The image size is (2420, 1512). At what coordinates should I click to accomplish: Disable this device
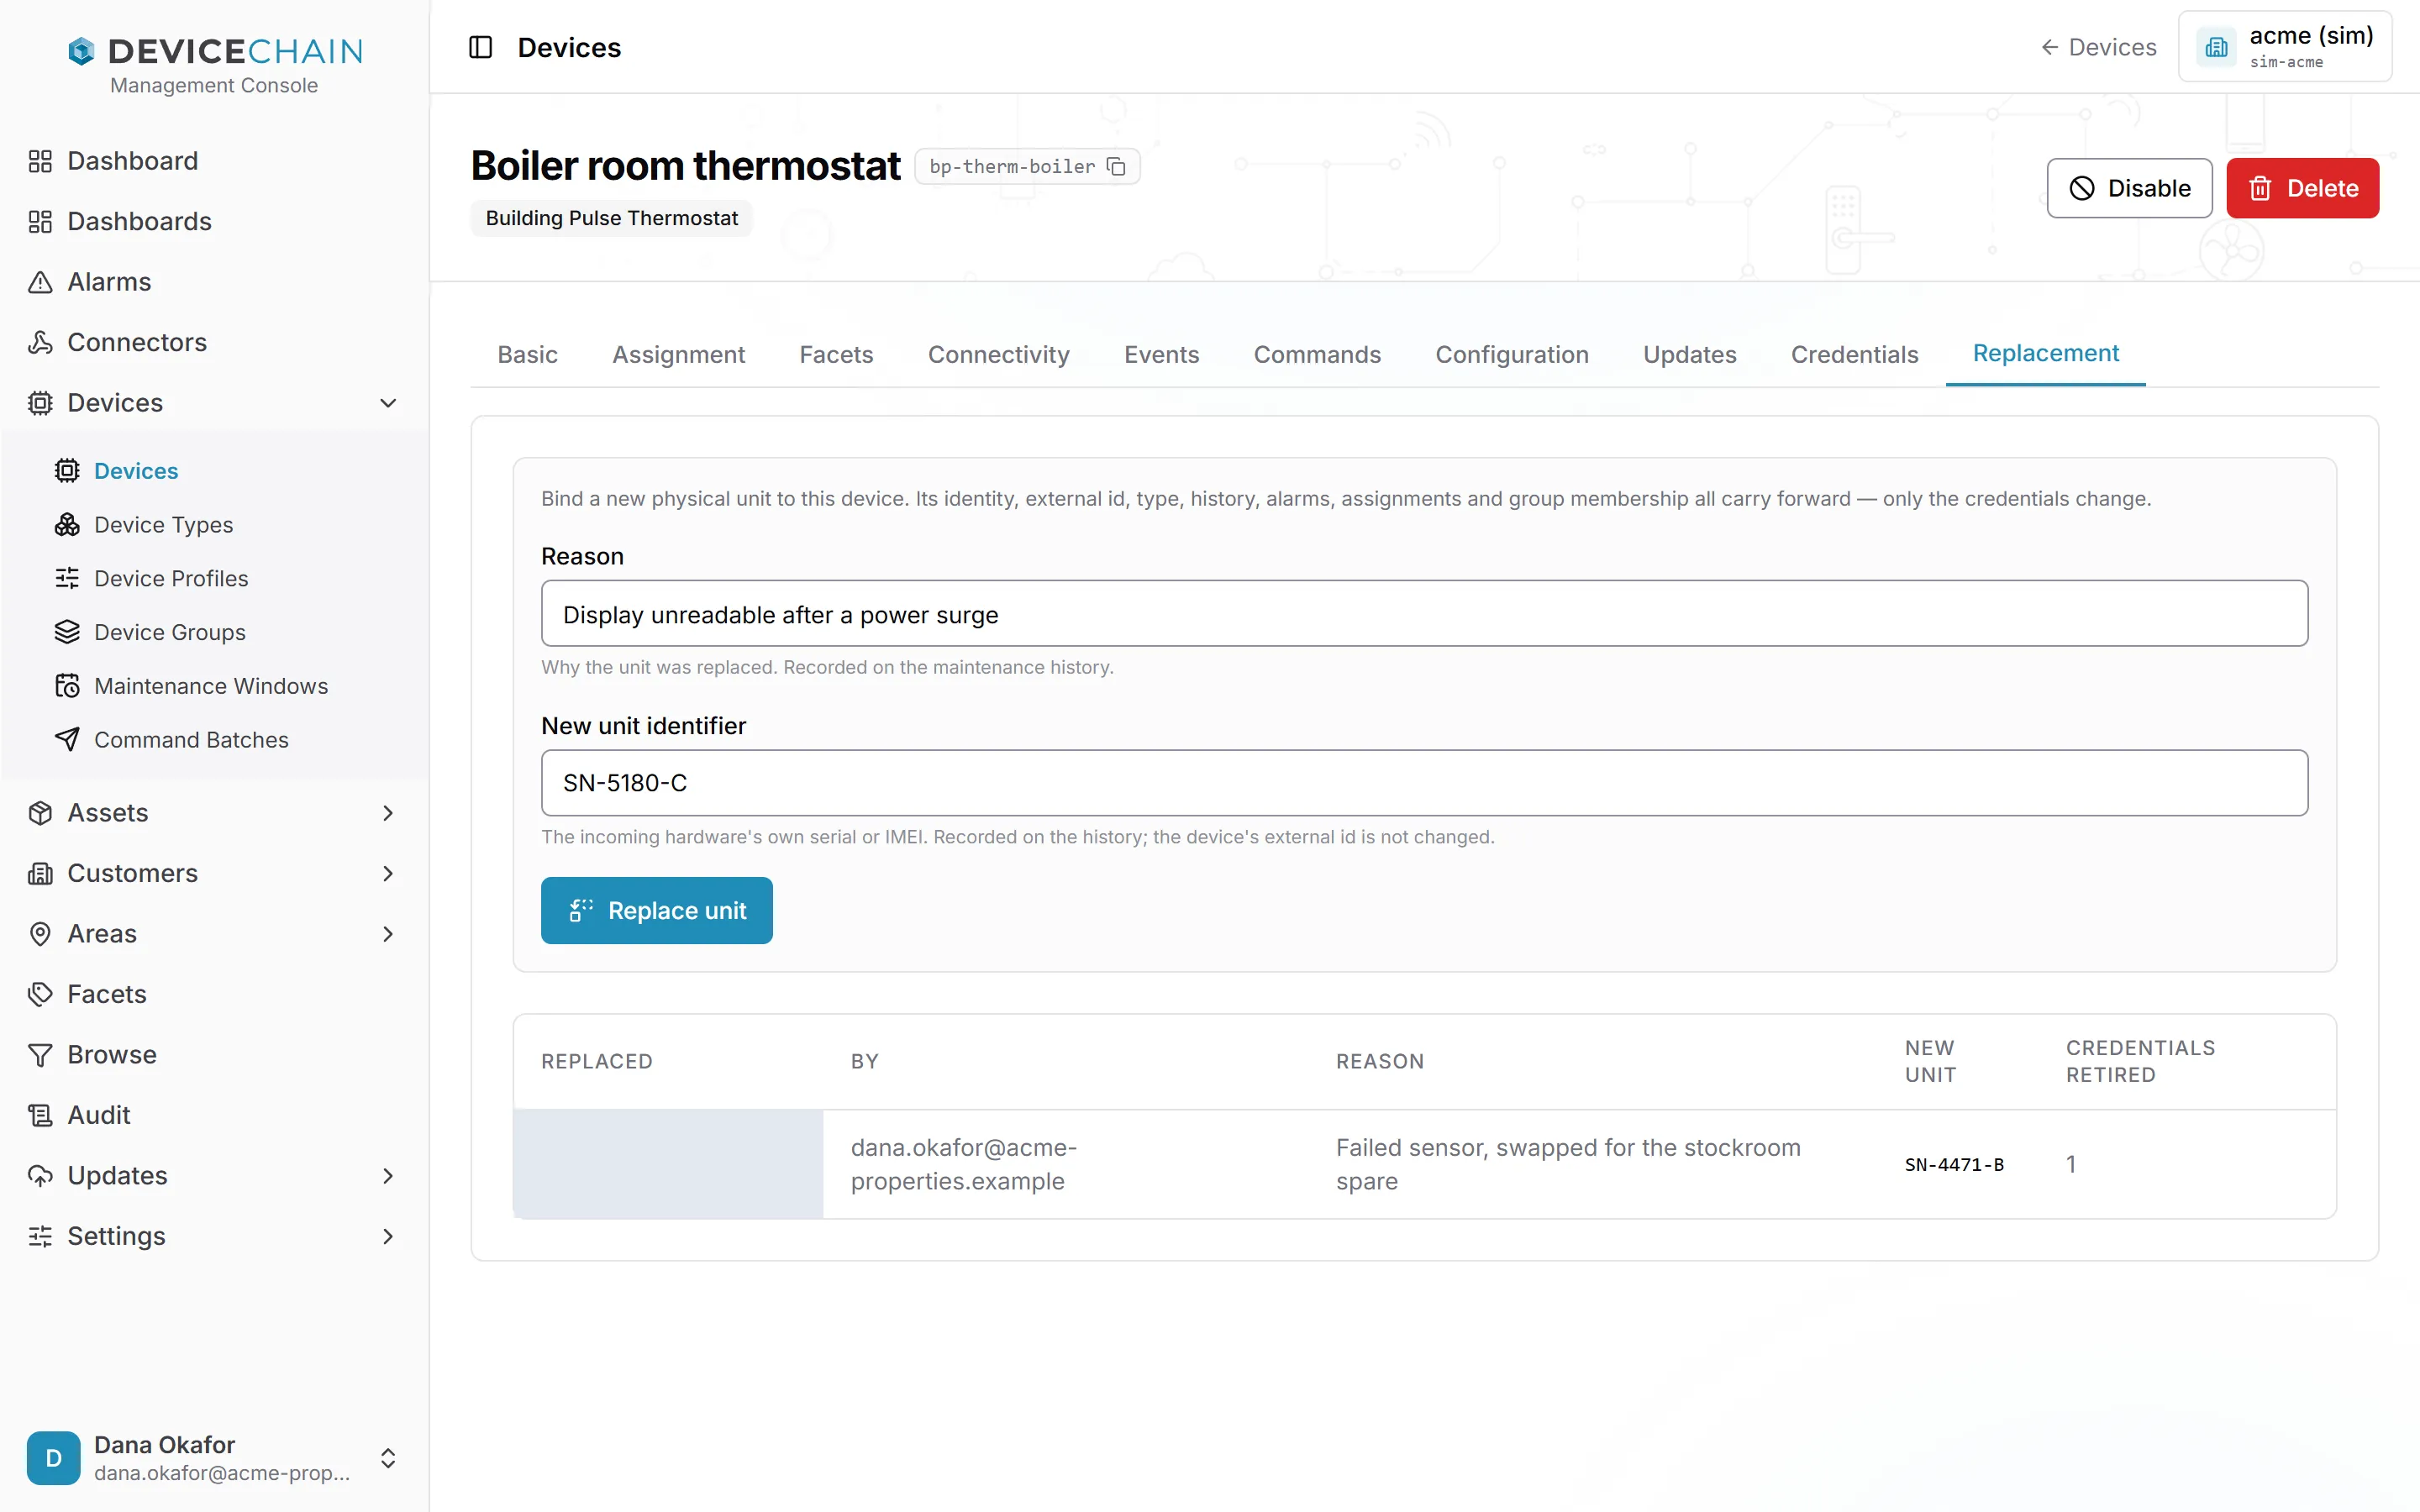tap(2129, 188)
